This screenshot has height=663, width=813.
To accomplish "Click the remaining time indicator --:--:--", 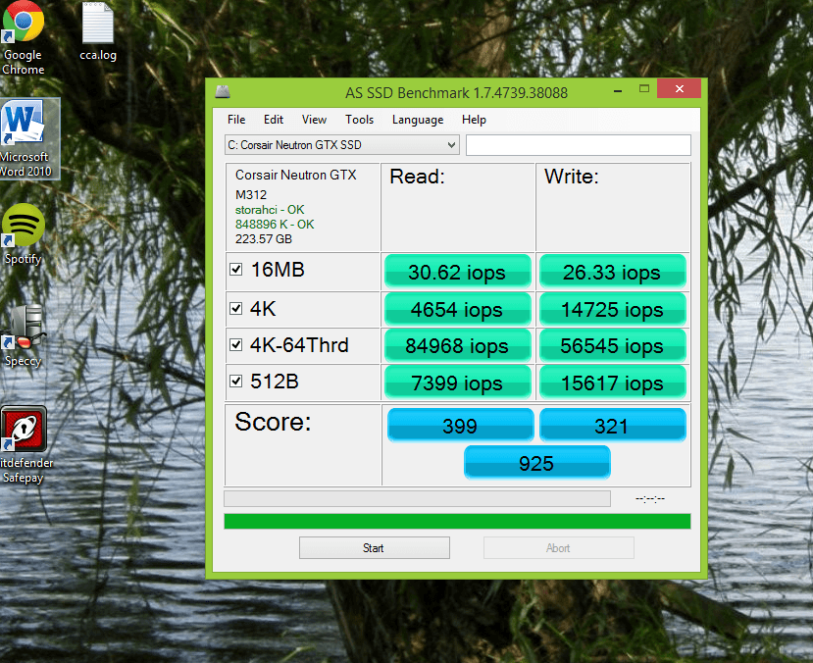I will [x=650, y=498].
